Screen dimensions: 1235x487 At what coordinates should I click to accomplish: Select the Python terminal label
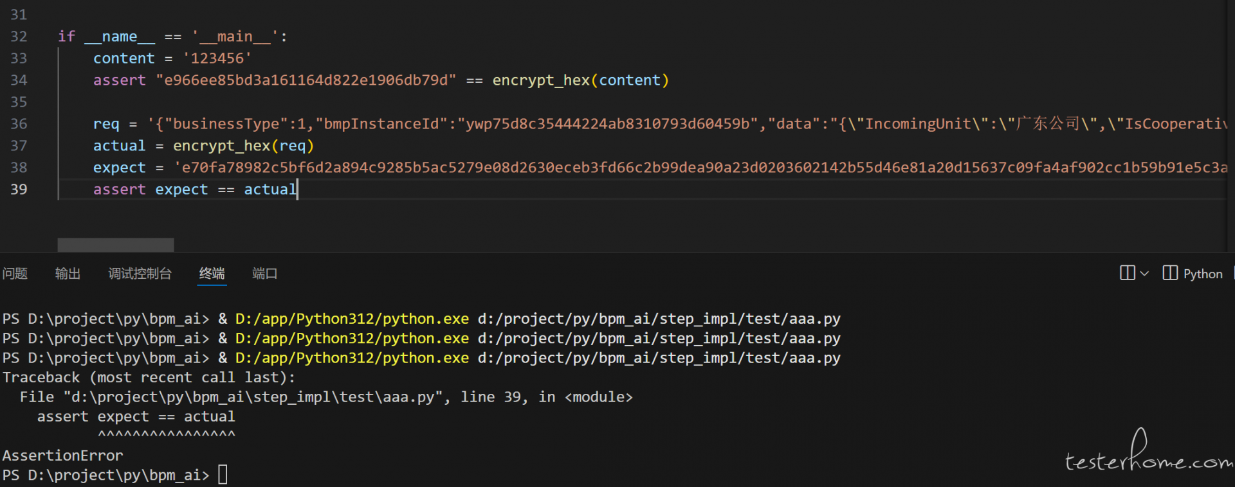(x=1203, y=274)
